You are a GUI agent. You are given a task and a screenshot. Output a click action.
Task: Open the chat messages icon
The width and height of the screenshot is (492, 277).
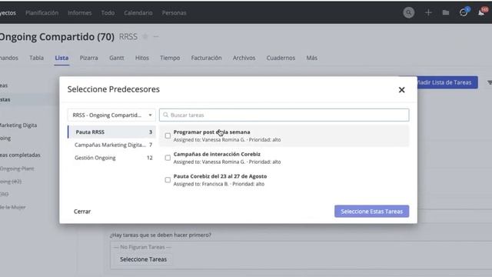(464, 13)
